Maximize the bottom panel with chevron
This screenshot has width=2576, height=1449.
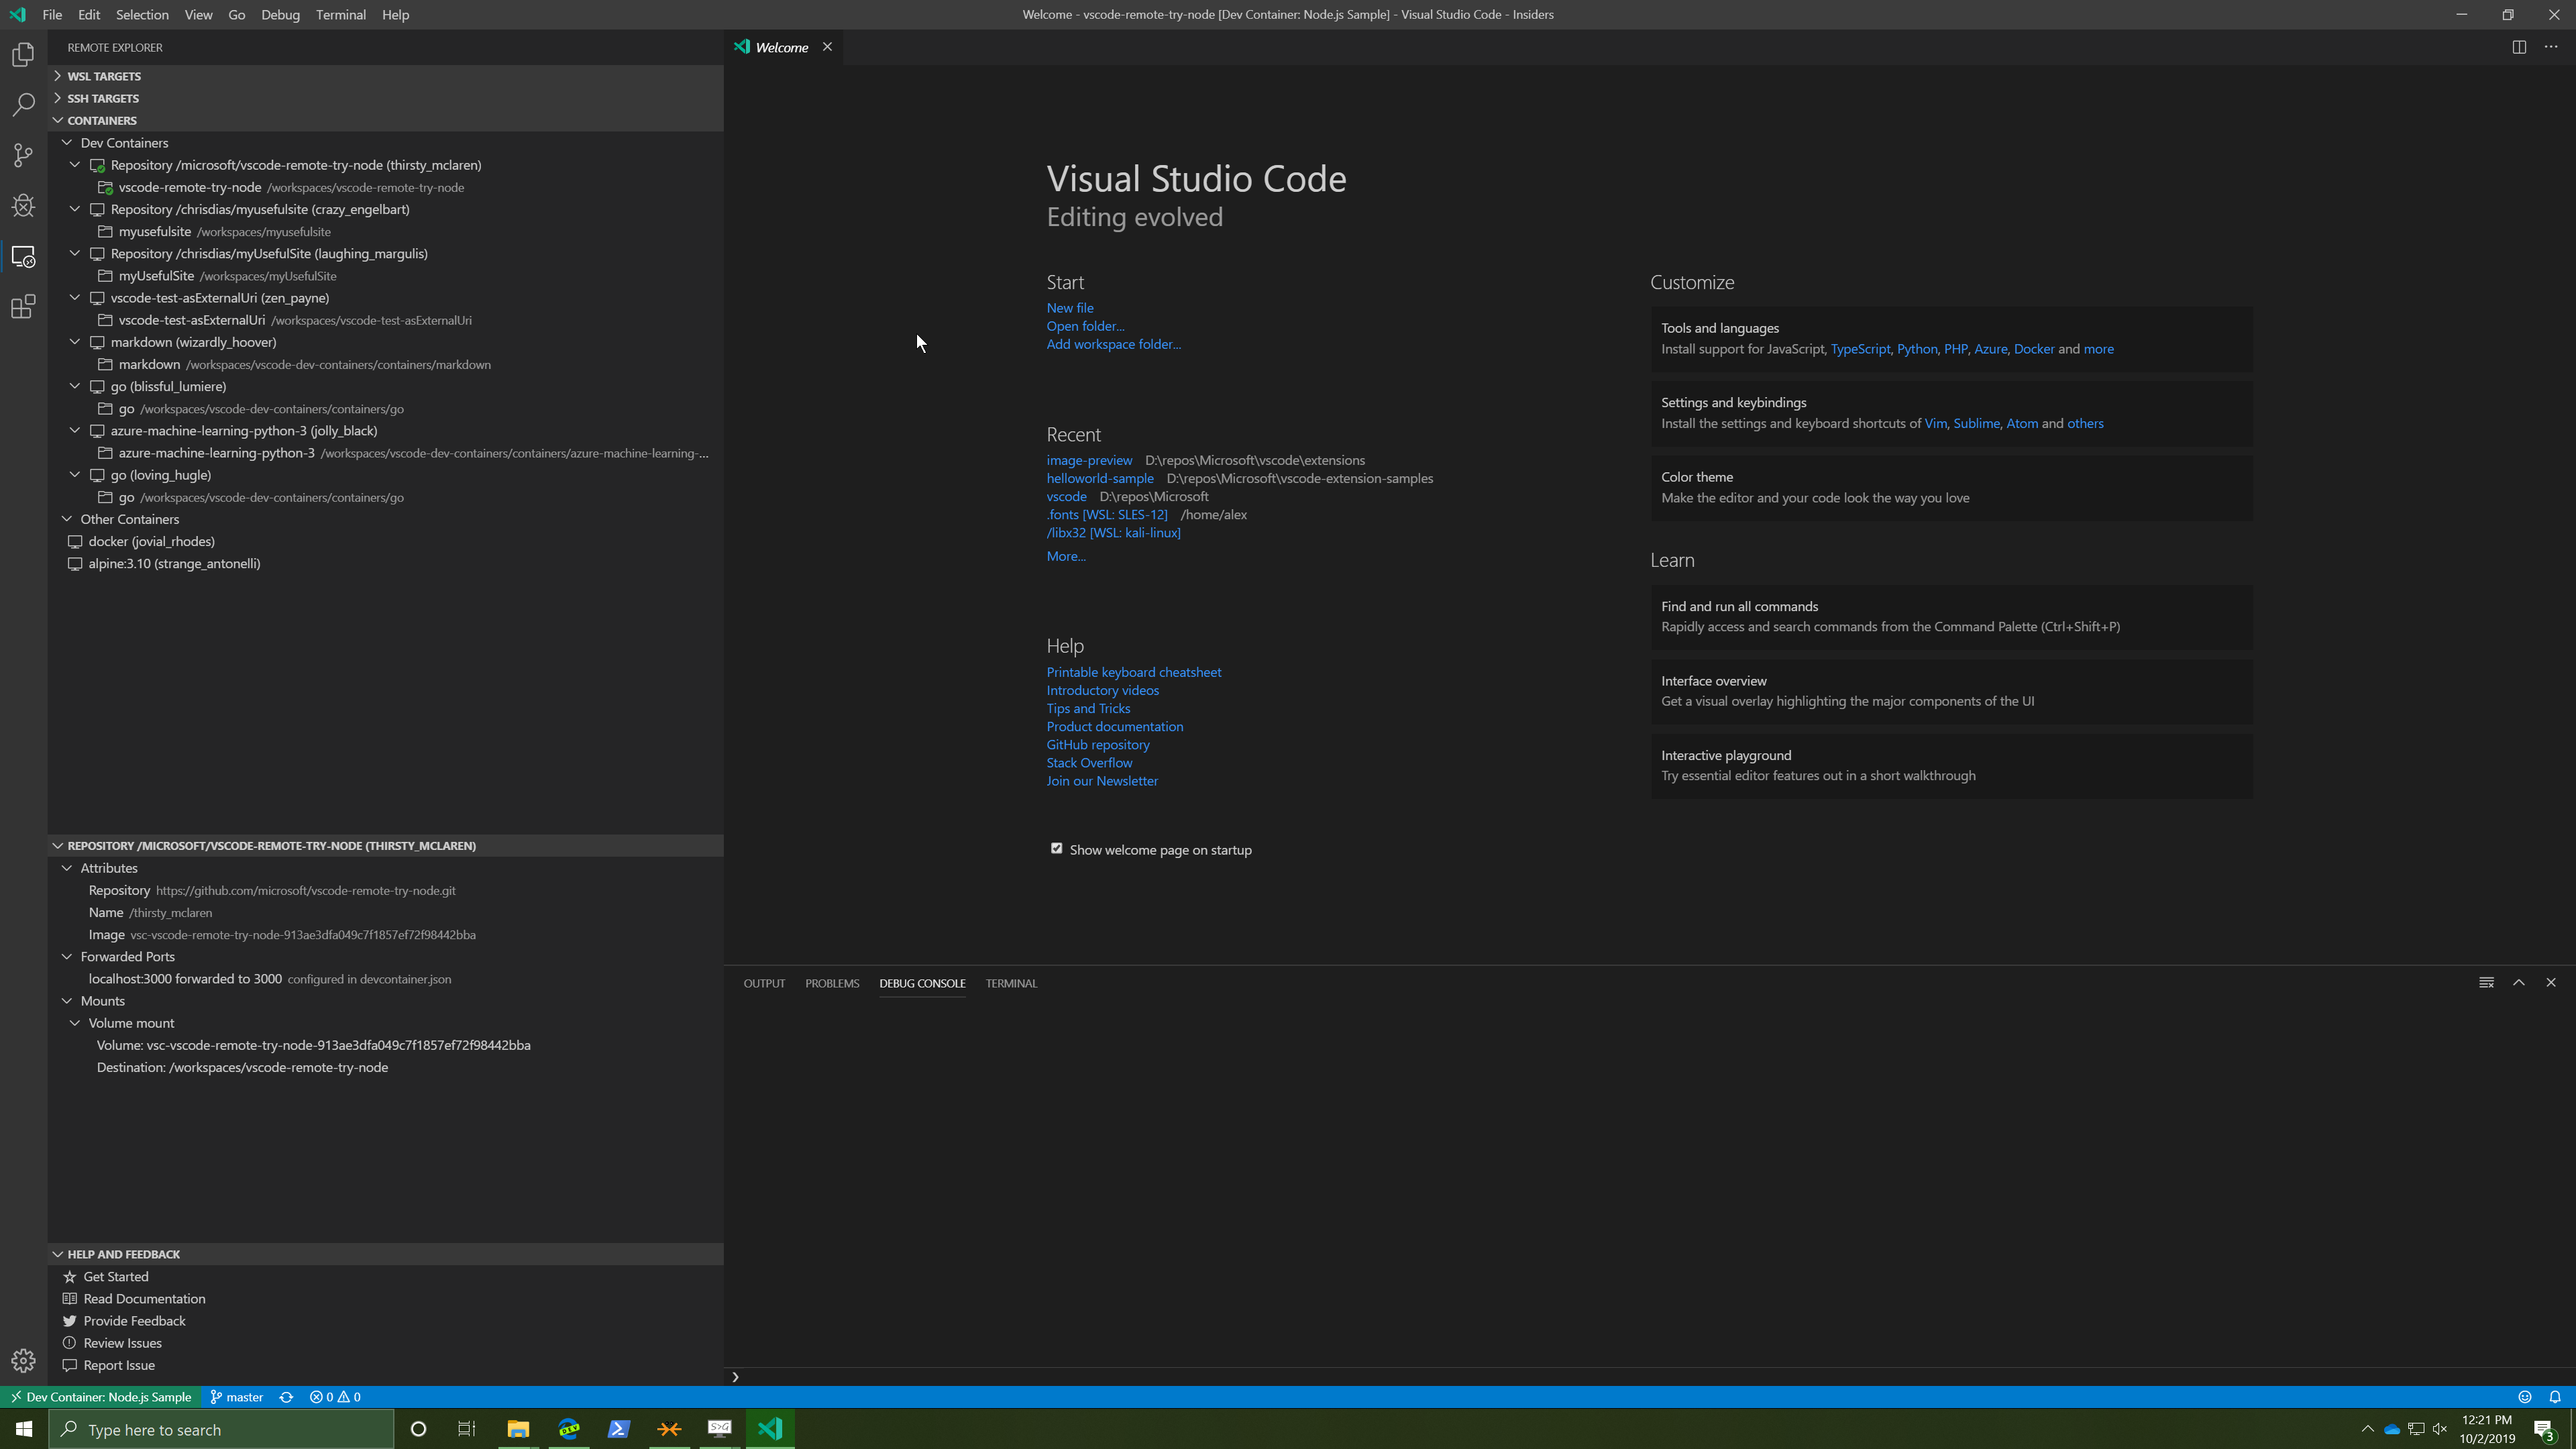click(2519, 982)
